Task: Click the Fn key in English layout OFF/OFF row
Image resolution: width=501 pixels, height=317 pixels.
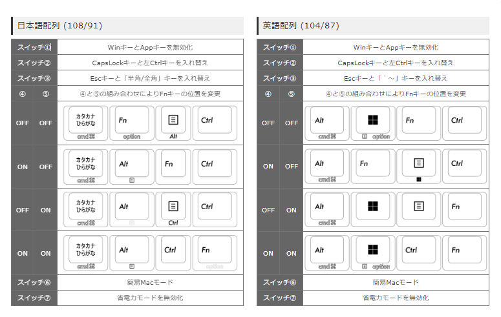Action: click(418, 123)
